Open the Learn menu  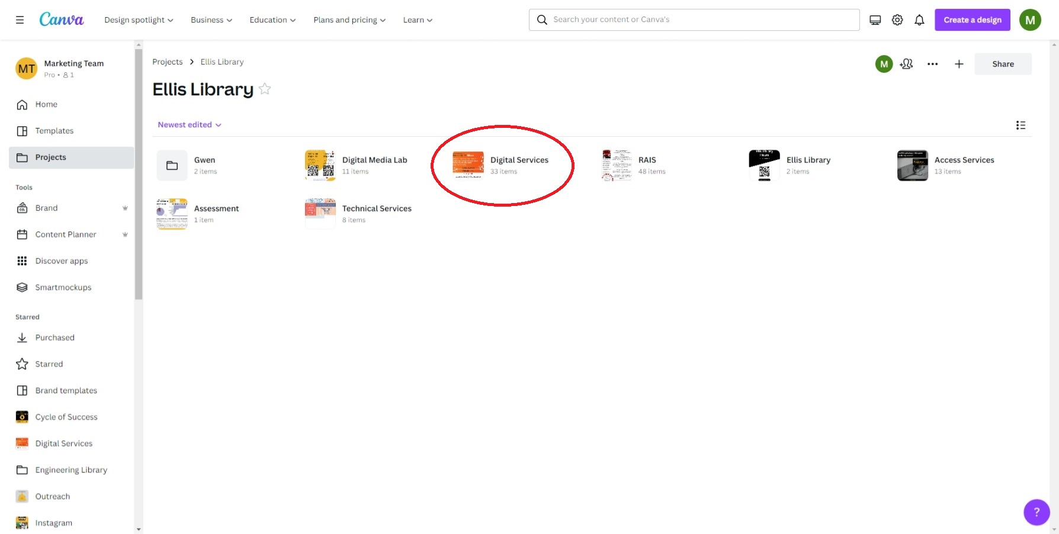pyautogui.click(x=418, y=20)
